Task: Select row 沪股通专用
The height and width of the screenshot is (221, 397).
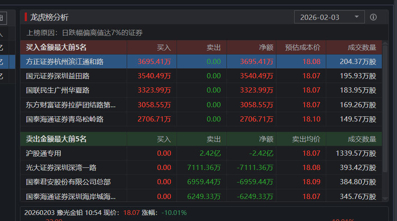Action: tap(201, 153)
